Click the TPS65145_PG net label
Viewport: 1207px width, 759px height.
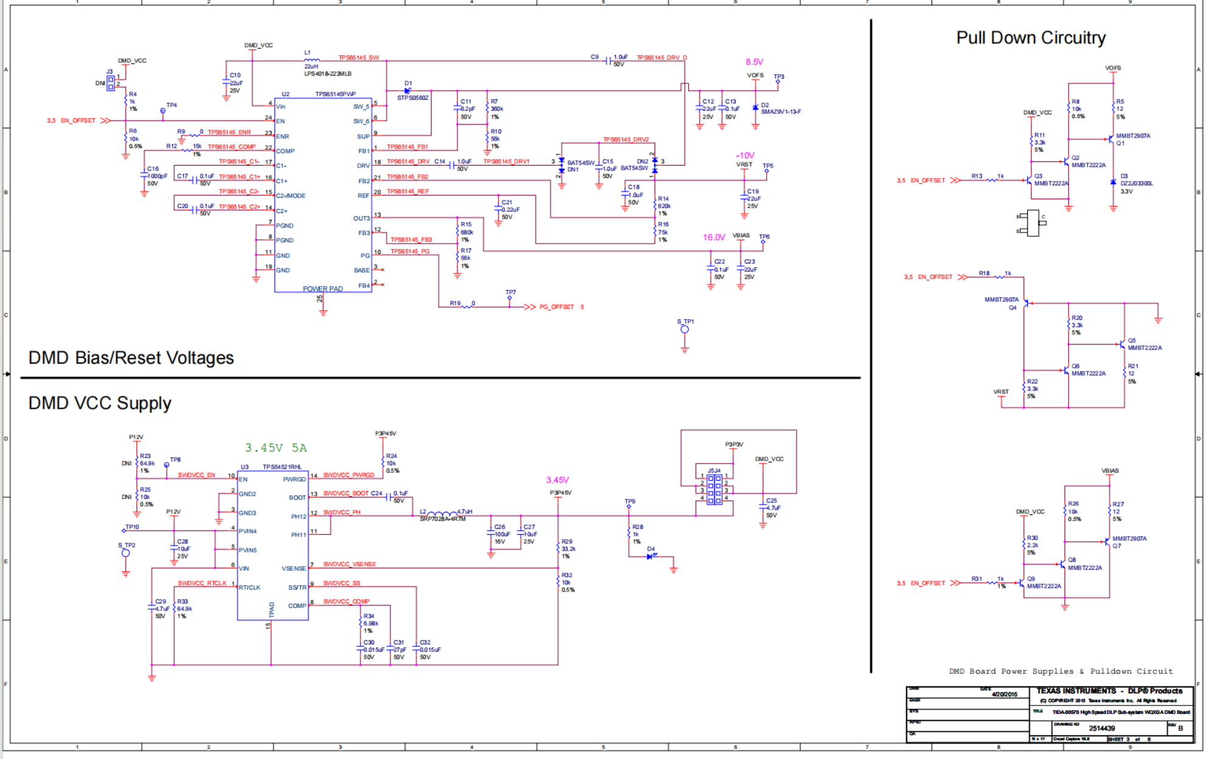(410, 252)
